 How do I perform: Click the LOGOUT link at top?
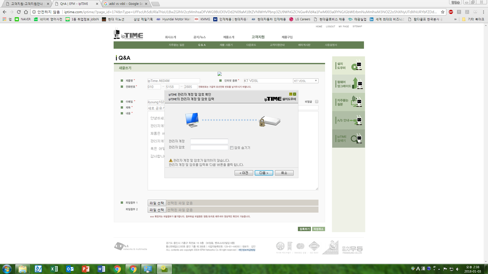tap(330, 26)
